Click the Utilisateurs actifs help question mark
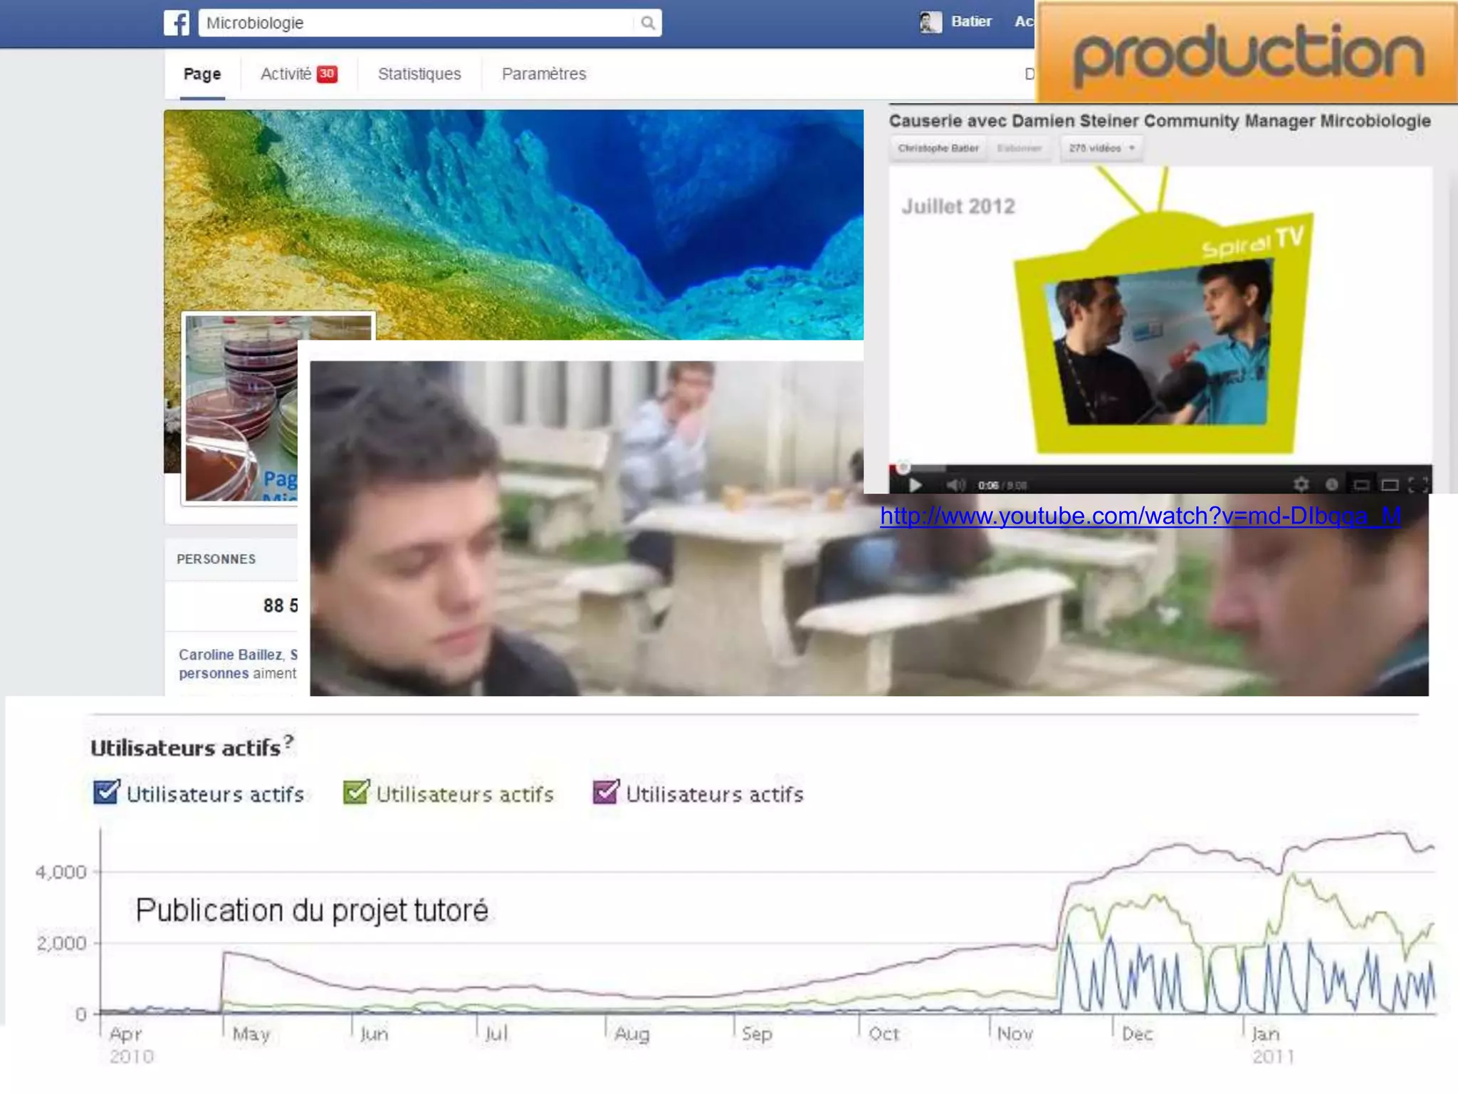This screenshot has height=1094, width=1458. click(288, 742)
